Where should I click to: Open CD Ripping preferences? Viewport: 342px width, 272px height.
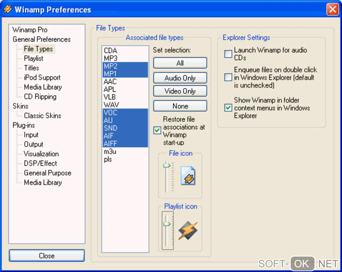40,96
